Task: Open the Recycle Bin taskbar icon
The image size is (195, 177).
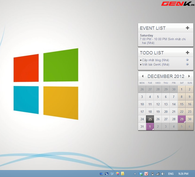Action: pyautogui.click(x=112, y=174)
